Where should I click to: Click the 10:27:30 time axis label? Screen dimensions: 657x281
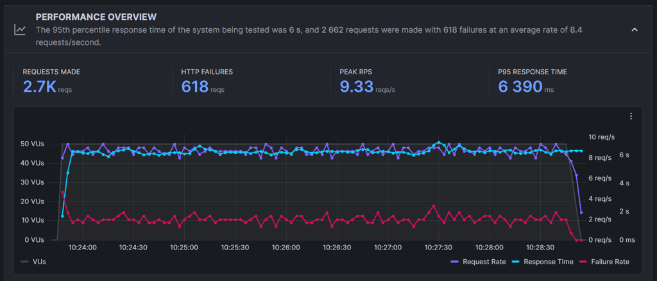coord(439,248)
